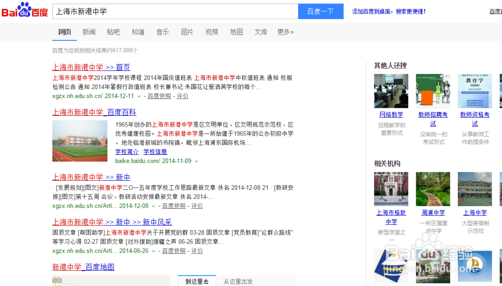Open the 添加百度到桌面 link

[389, 12]
